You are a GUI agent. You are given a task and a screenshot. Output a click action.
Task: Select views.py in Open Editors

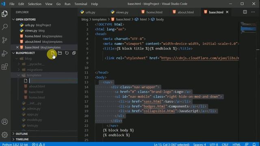coord(44,31)
